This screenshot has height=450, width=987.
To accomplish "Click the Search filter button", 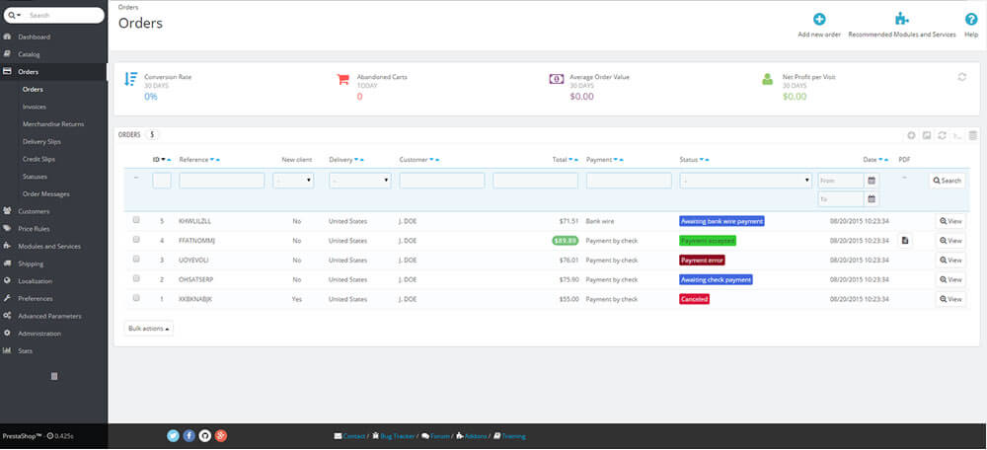I will [x=947, y=181].
